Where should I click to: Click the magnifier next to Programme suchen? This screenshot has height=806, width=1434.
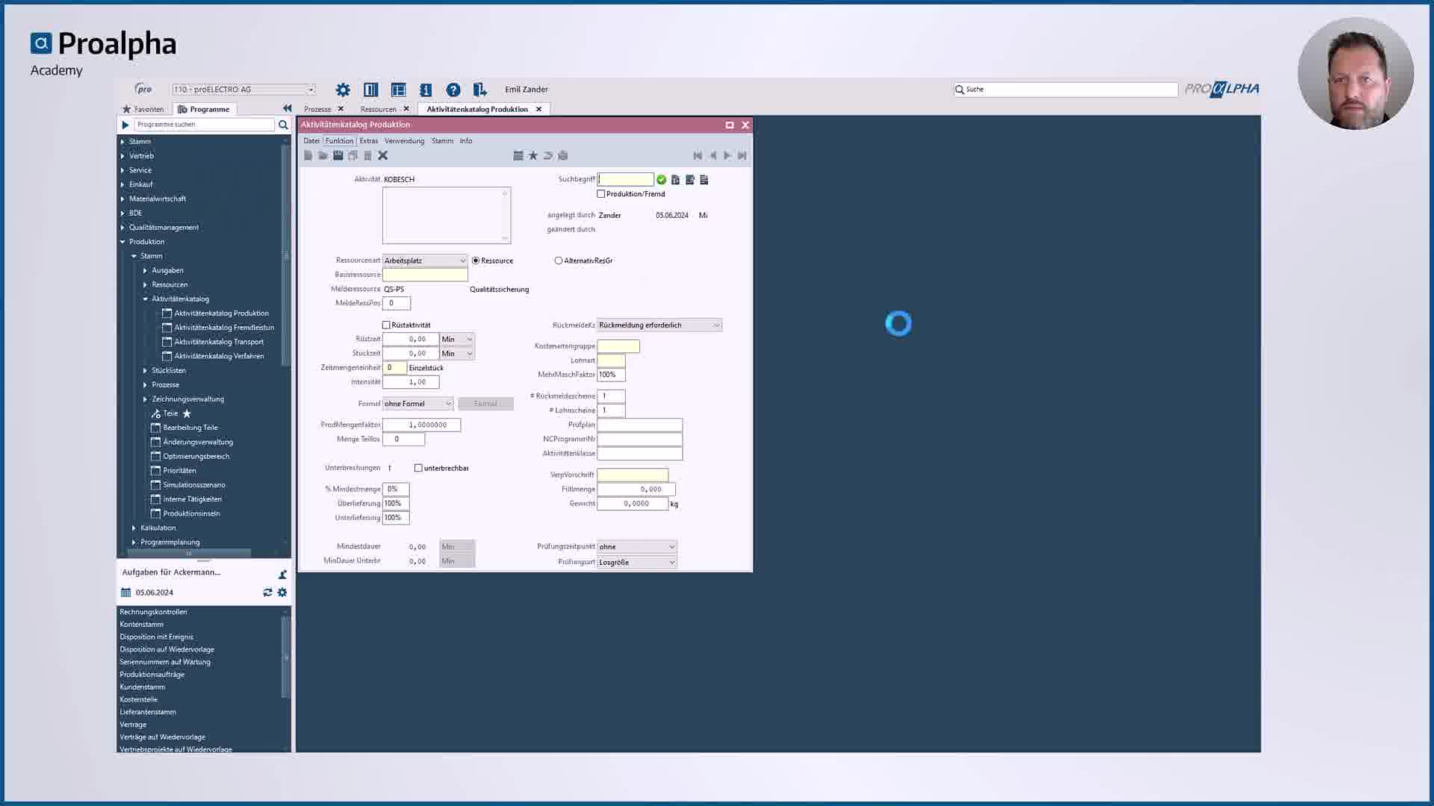click(x=283, y=125)
